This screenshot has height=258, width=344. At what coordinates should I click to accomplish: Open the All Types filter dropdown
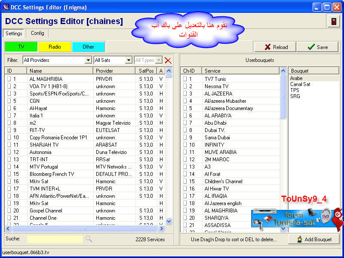click(x=159, y=60)
